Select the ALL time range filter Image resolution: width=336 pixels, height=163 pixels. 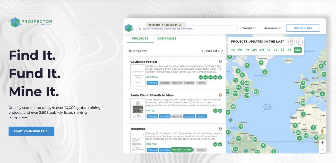coord(297,50)
